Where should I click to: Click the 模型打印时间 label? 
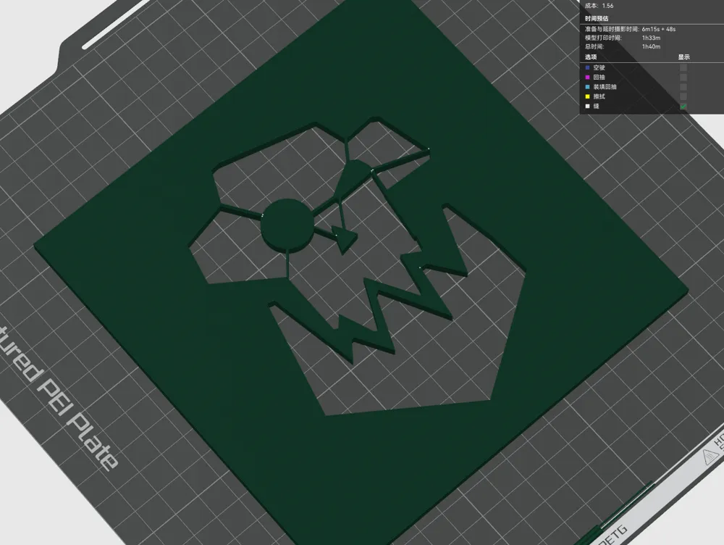[603, 38]
